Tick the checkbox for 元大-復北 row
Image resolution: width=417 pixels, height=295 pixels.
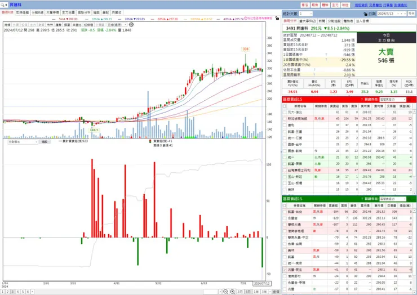click(x=285, y=112)
